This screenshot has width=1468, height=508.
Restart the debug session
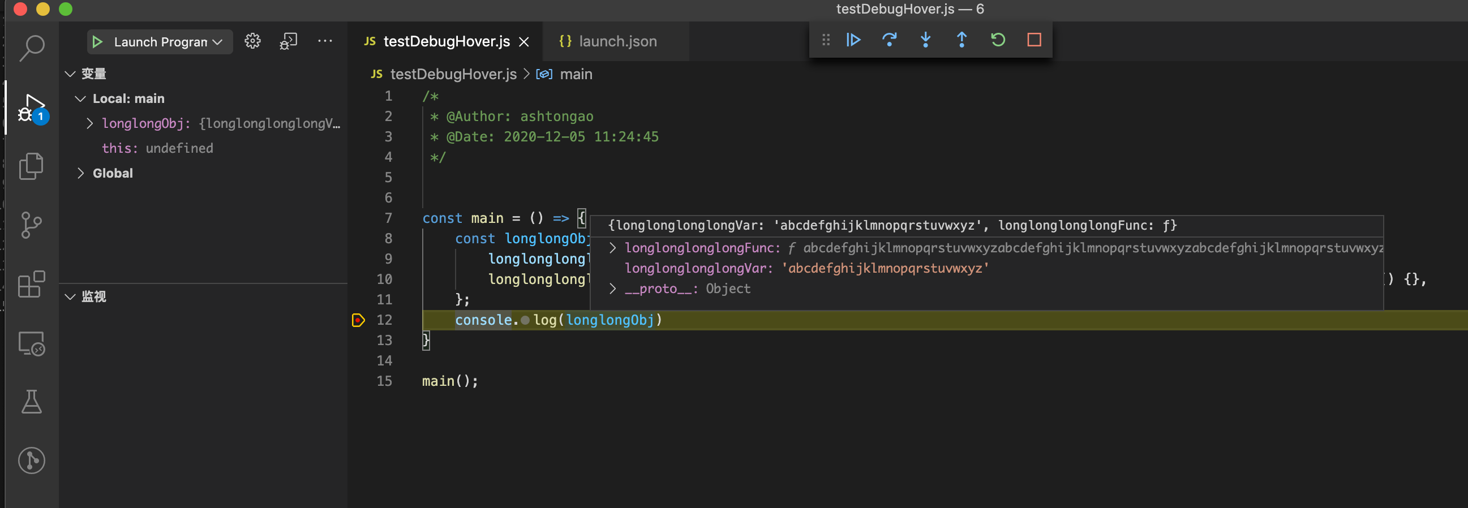(x=998, y=40)
